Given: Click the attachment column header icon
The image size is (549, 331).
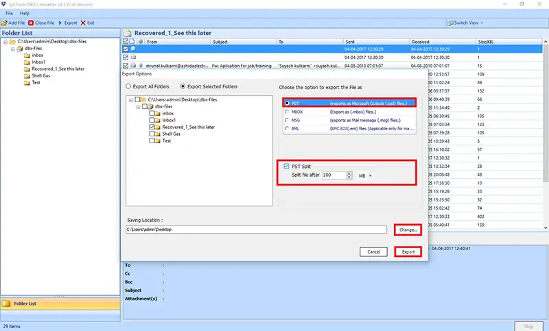Looking at the screenshot, I should click(x=141, y=42).
